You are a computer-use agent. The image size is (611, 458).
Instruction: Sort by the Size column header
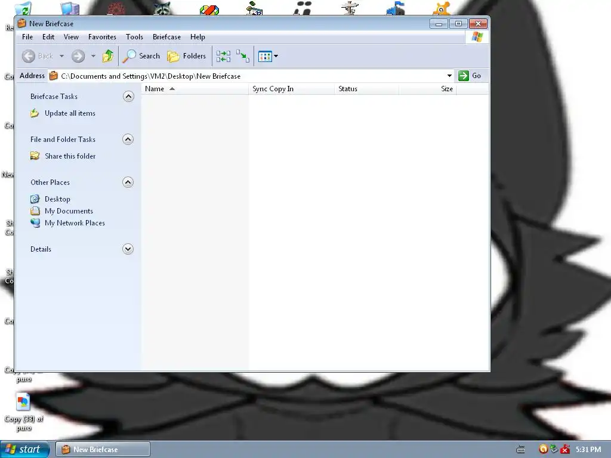(427, 89)
